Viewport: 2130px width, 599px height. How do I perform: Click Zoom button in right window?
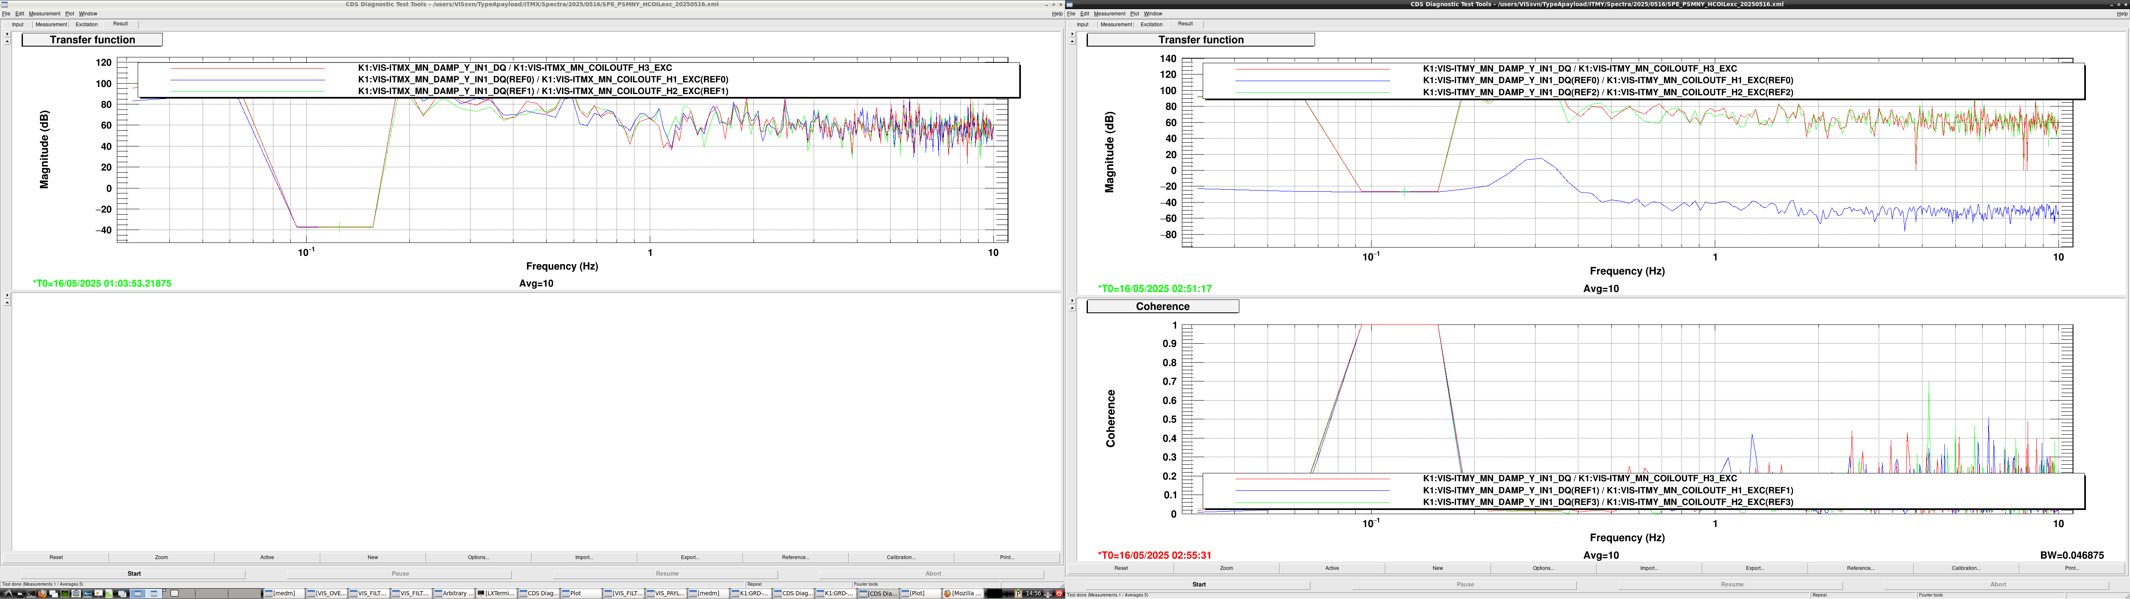pos(1226,568)
